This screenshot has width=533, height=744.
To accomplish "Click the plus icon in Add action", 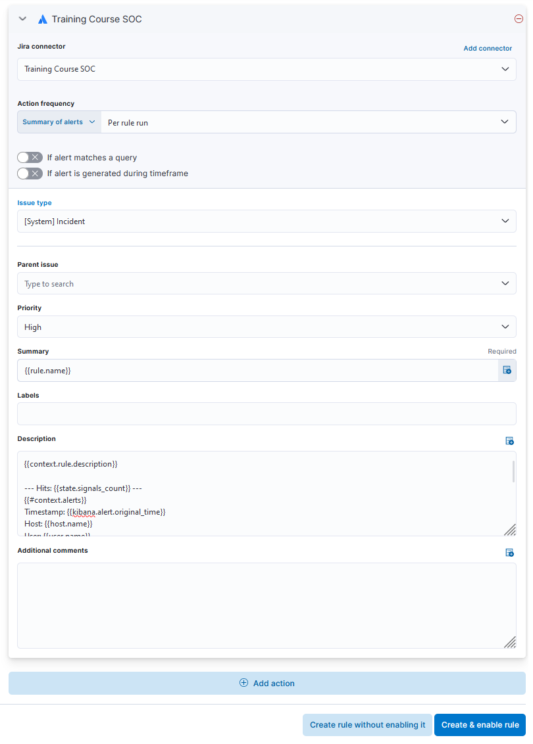I will [243, 683].
